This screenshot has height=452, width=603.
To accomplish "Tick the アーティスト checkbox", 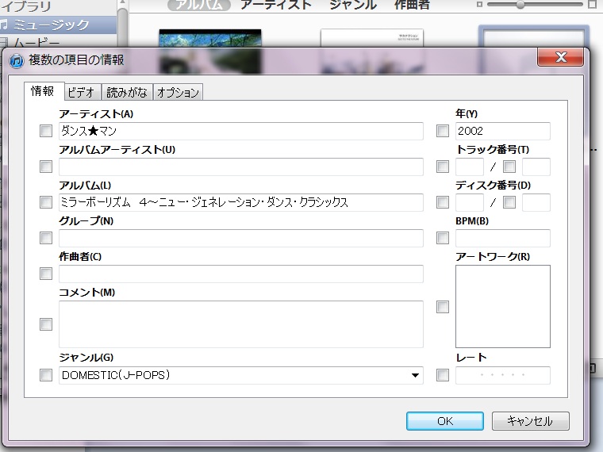I will point(46,131).
